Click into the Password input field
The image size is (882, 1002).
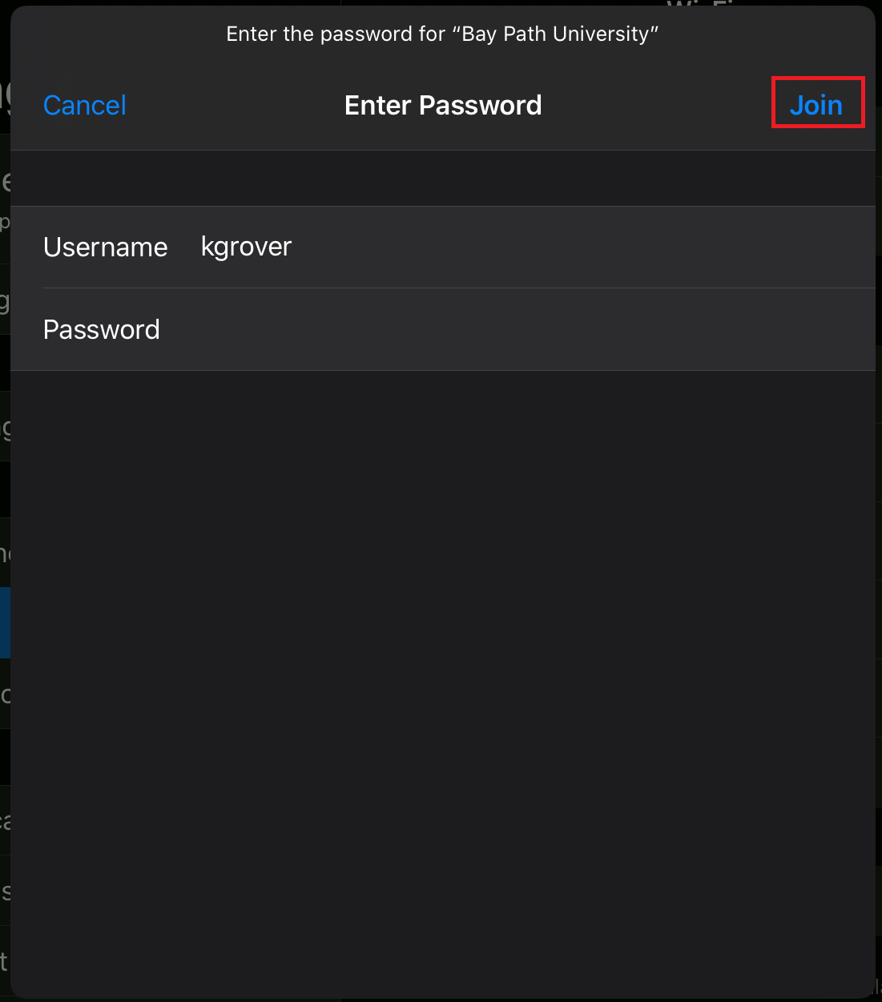(513, 330)
